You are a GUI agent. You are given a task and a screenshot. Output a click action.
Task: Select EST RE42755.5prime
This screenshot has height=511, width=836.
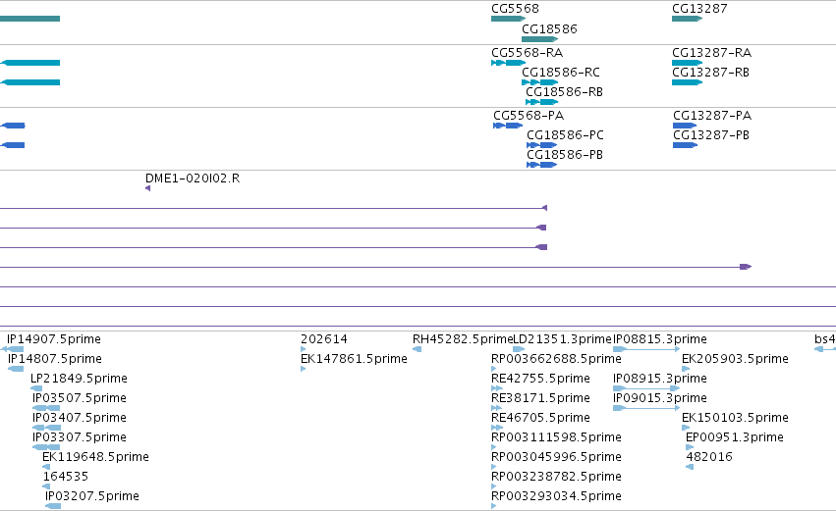pos(497,388)
